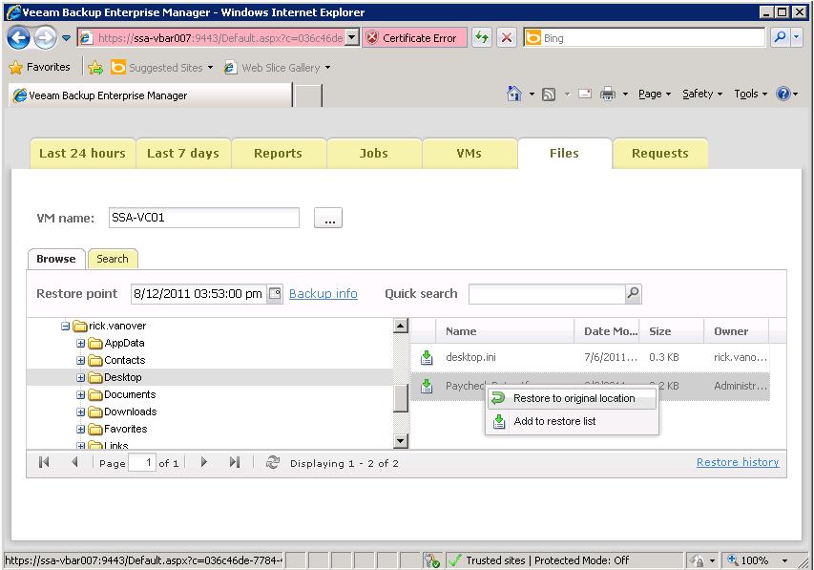Click the Quick search magnifier icon

tap(634, 293)
